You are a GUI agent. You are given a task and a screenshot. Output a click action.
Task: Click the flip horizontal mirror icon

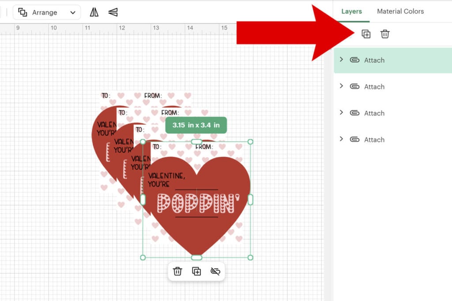[94, 12]
